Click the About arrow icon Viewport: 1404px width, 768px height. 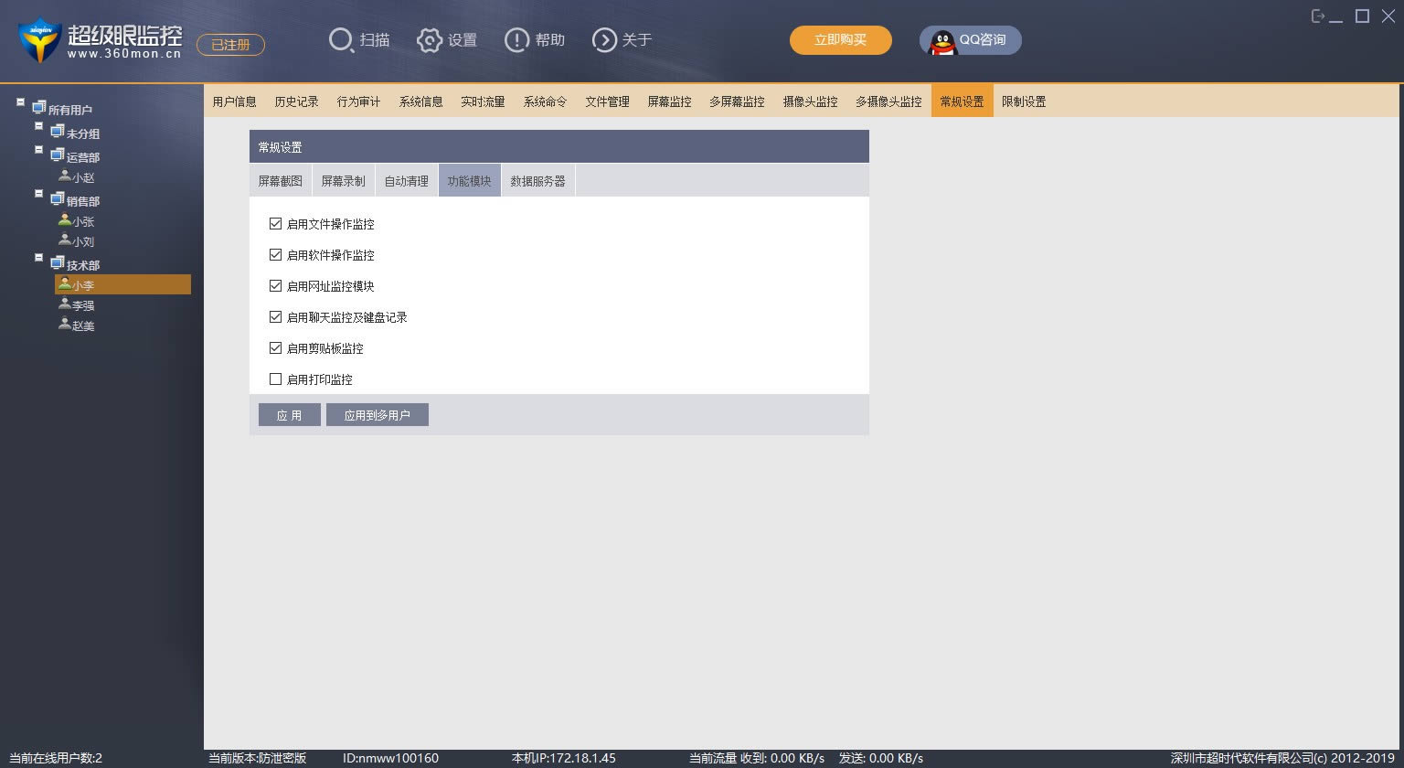click(604, 40)
